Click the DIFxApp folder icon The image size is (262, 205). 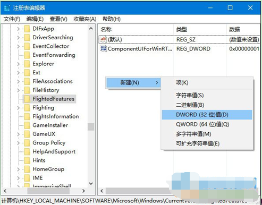(x=27, y=29)
